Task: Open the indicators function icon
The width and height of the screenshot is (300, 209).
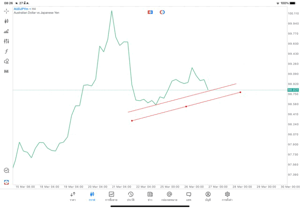Action: 6,51
